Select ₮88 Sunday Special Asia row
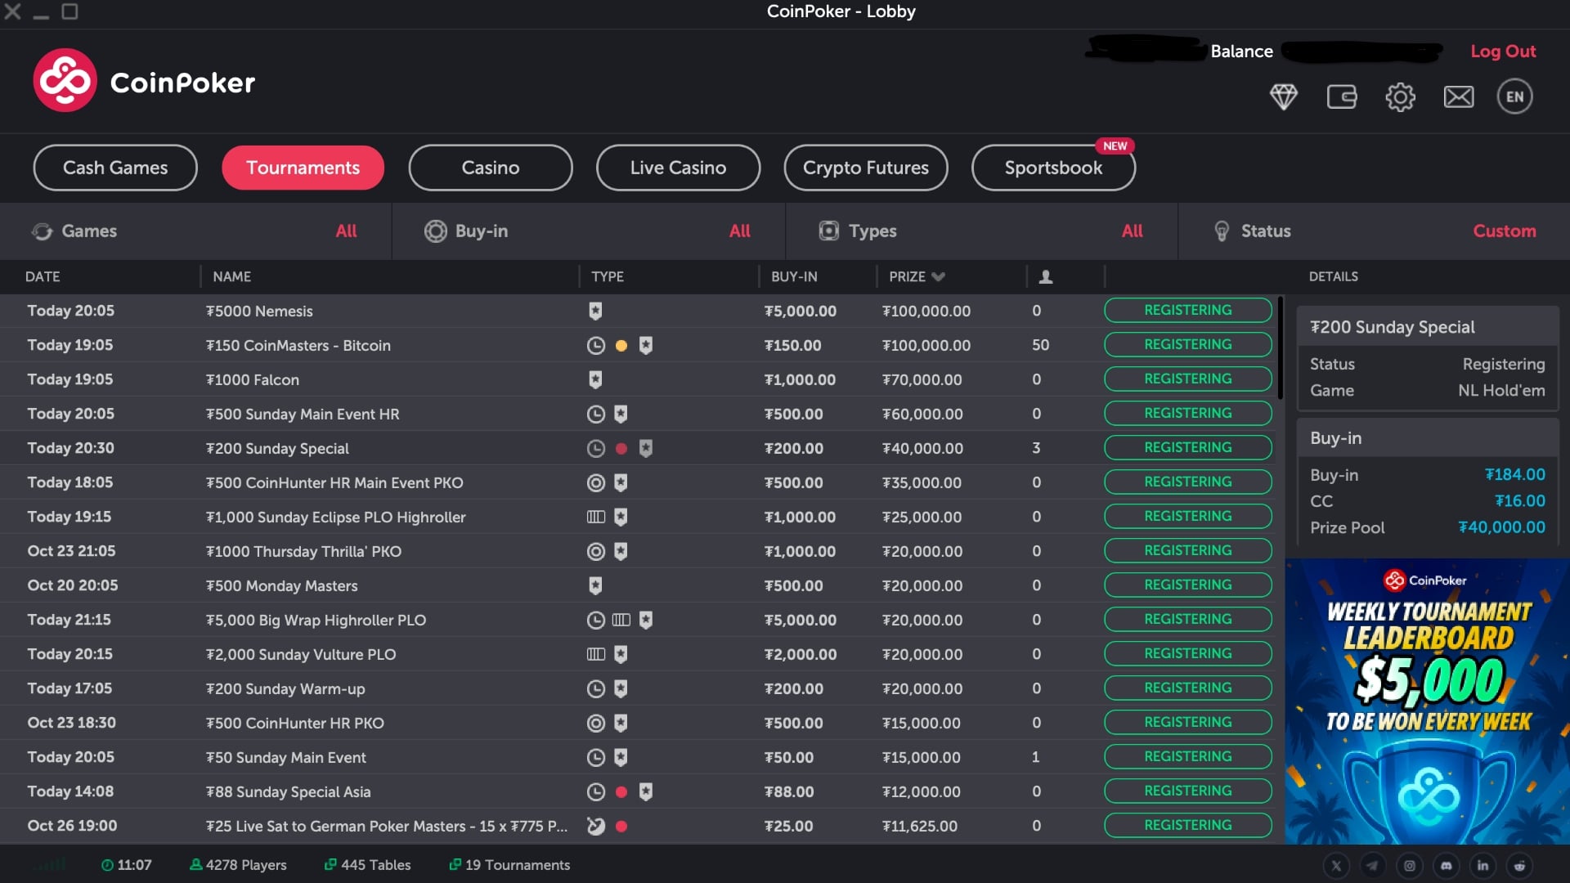Image resolution: width=1570 pixels, height=883 pixels. tap(638, 791)
